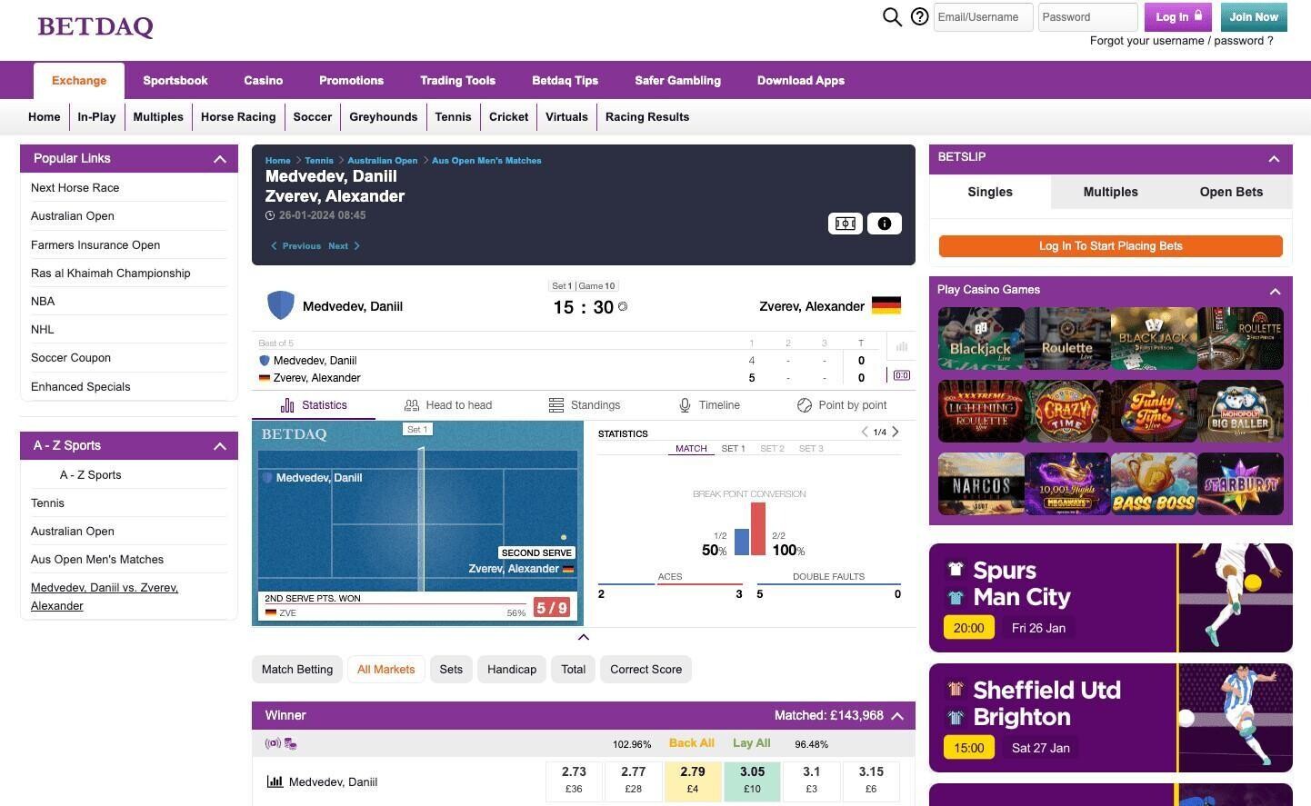Viewport: 1311px width, 806px height.
Task: Open Spurs vs Man City promo banner
Action: coord(1110,598)
